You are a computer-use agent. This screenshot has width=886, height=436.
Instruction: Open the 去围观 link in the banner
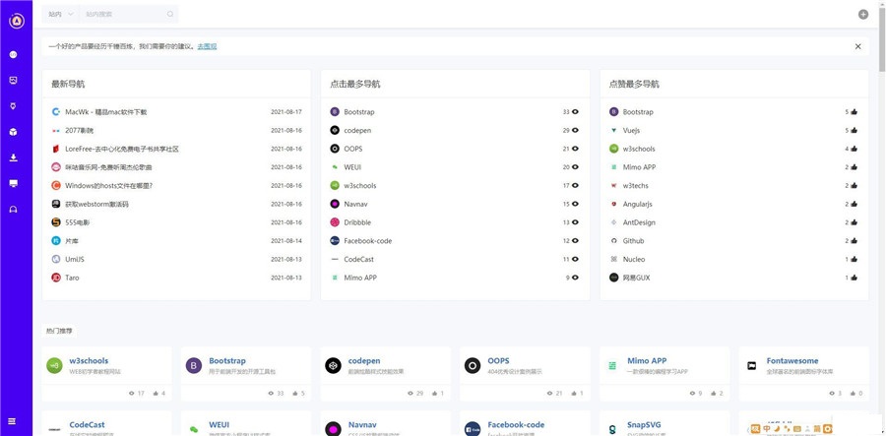pyautogui.click(x=207, y=46)
